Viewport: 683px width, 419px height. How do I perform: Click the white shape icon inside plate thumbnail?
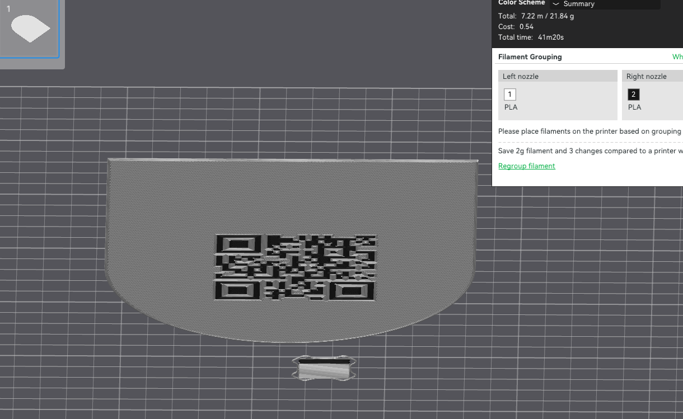[31, 29]
